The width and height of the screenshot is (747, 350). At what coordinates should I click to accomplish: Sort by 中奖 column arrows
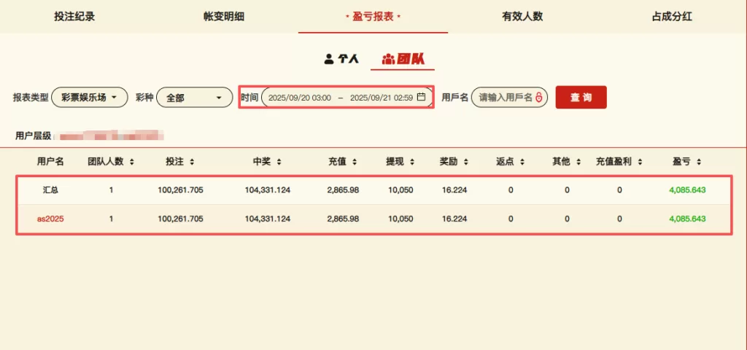279,161
